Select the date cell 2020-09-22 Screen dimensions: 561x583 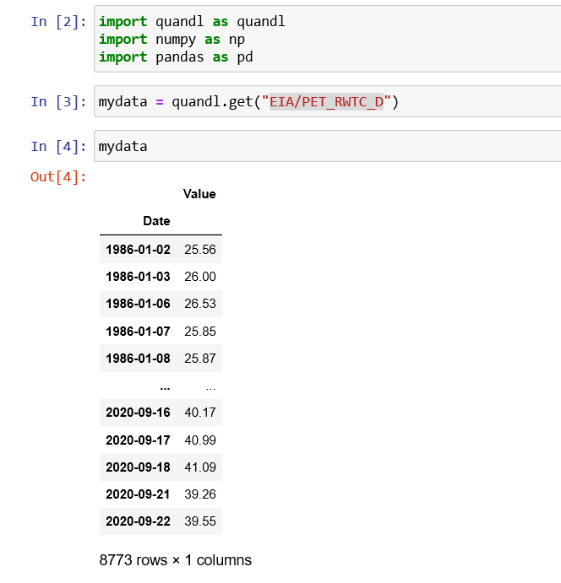138,521
